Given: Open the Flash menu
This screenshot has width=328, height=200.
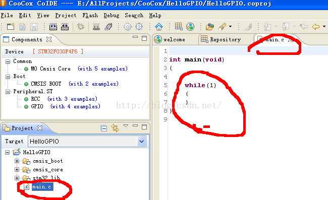Looking at the screenshot, I should pos(90,16).
